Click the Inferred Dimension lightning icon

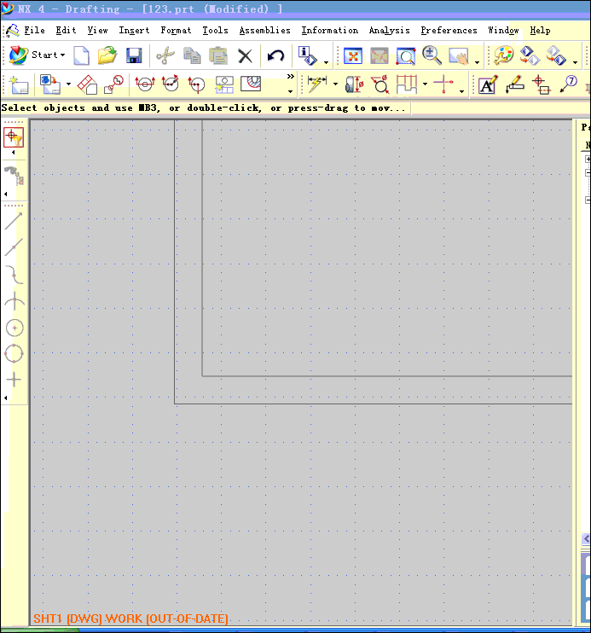click(317, 84)
